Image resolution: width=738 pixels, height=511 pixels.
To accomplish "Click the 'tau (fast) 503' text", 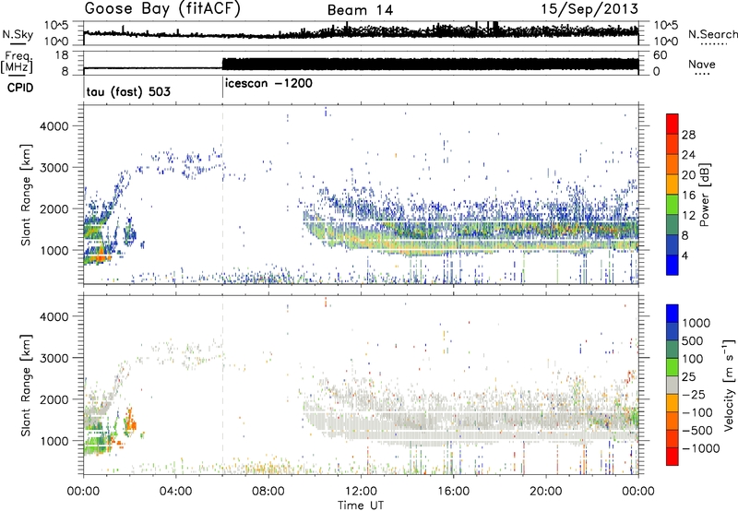I will pyautogui.click(x=128, y=91).
